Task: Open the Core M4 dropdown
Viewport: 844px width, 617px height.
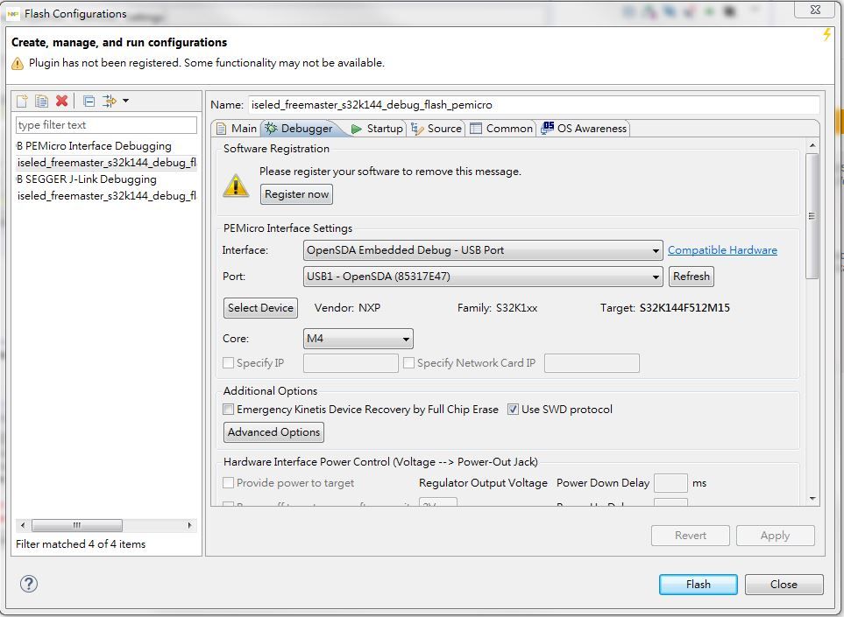Action: (358, 339)
